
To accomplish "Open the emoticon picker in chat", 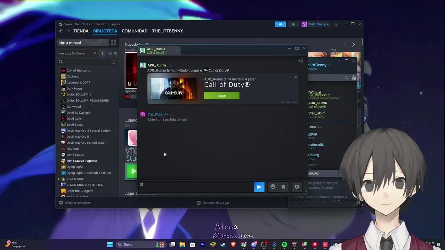I will click(273, 187).
